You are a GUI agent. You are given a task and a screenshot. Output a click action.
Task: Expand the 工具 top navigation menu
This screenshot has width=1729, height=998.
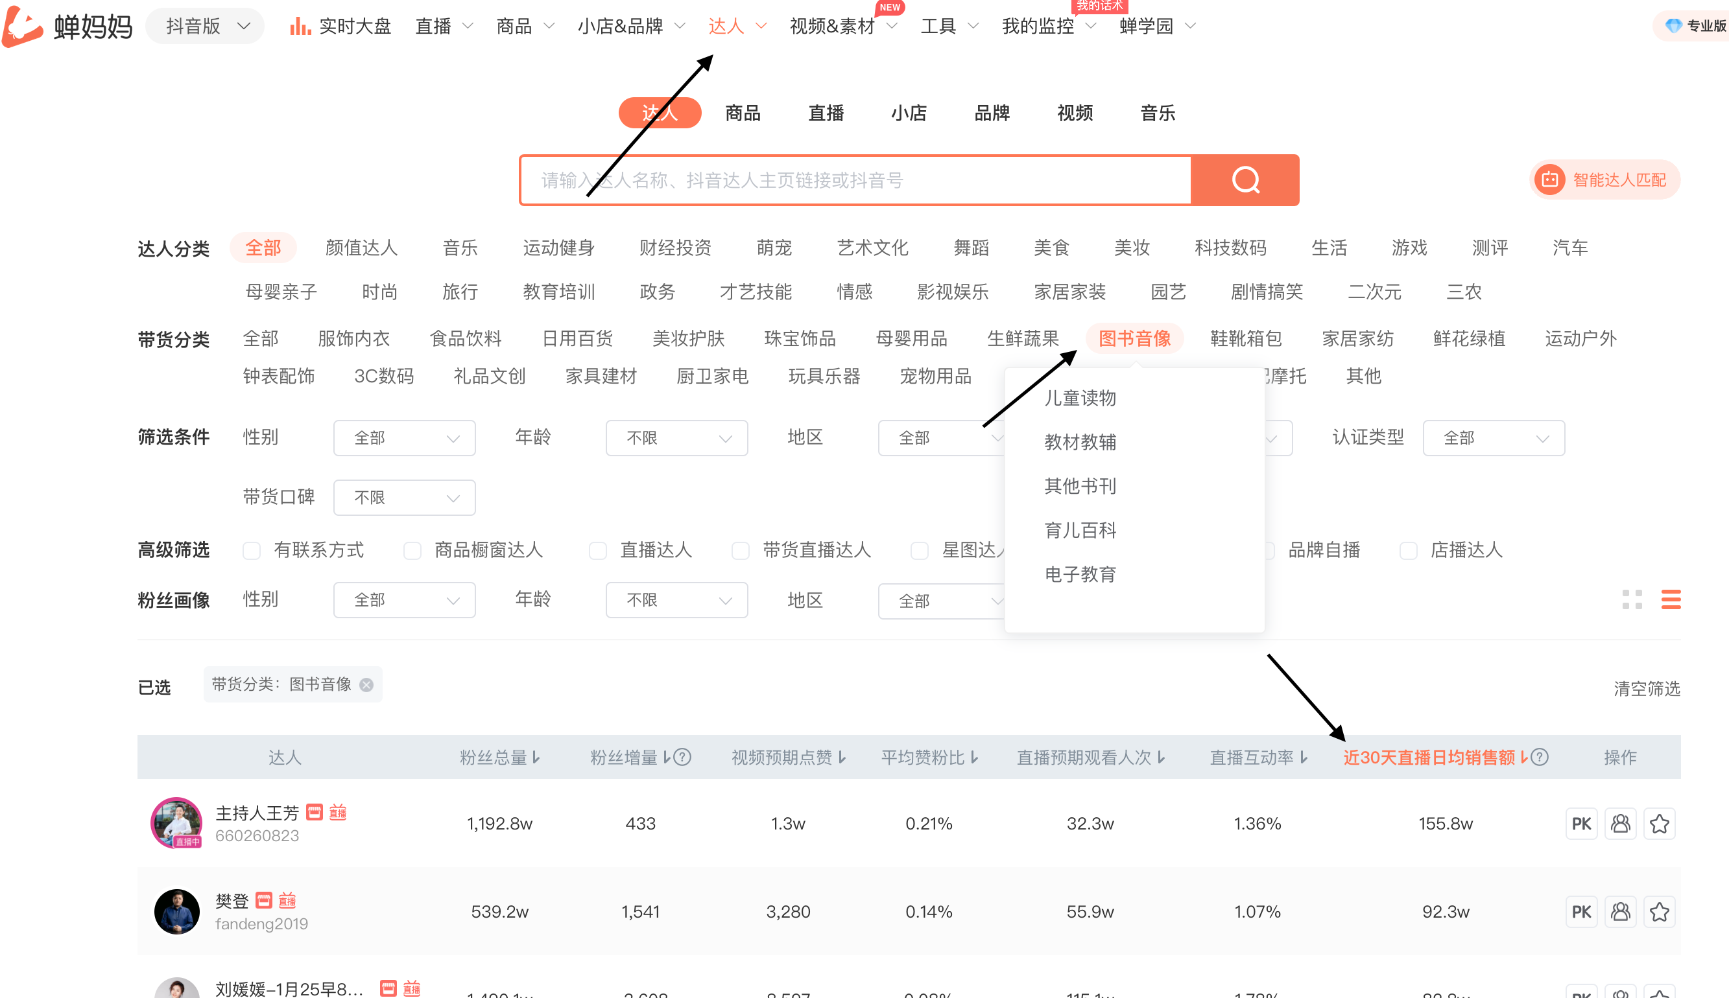949,27
